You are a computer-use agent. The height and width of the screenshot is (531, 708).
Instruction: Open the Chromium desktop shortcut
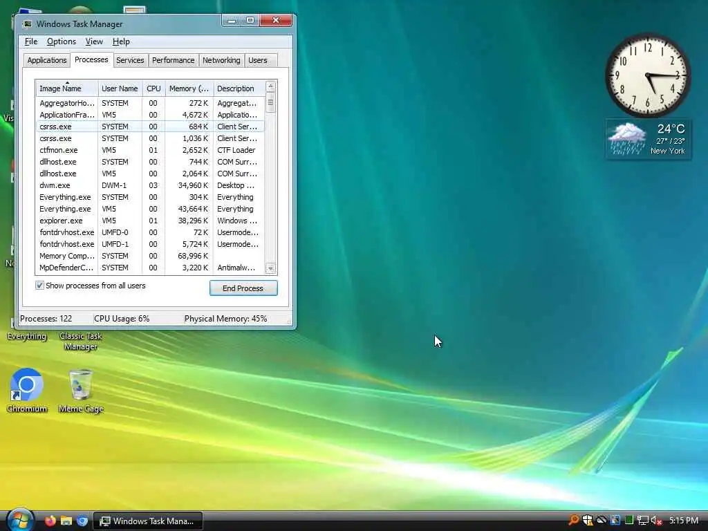27,391
